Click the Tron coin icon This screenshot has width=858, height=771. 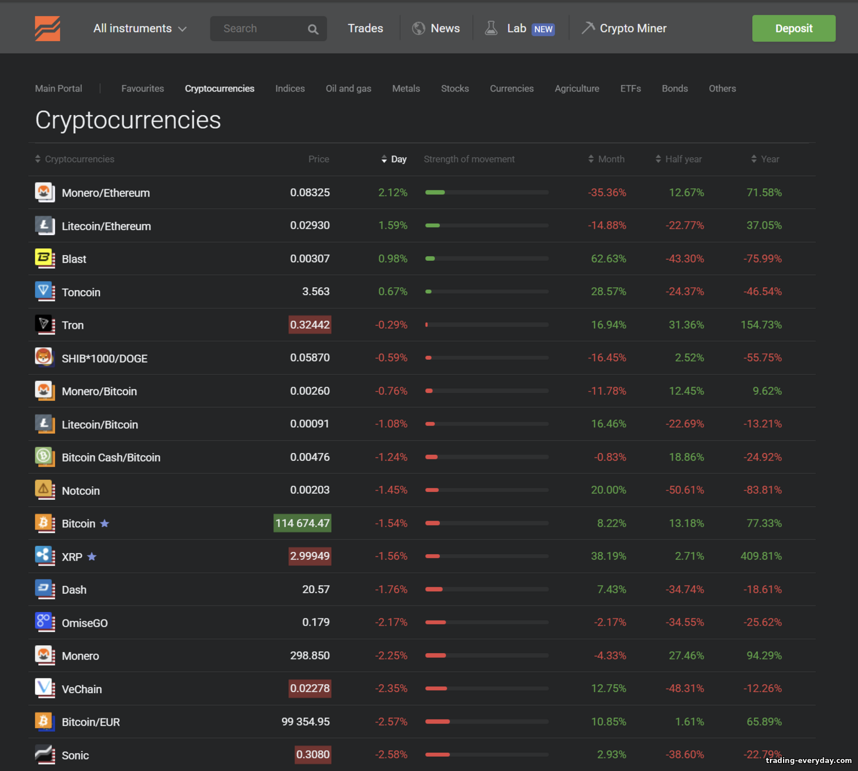click(45, 324)
